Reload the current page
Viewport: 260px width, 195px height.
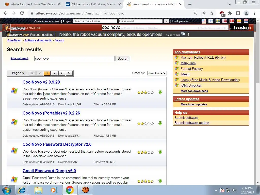pos(22,13)
